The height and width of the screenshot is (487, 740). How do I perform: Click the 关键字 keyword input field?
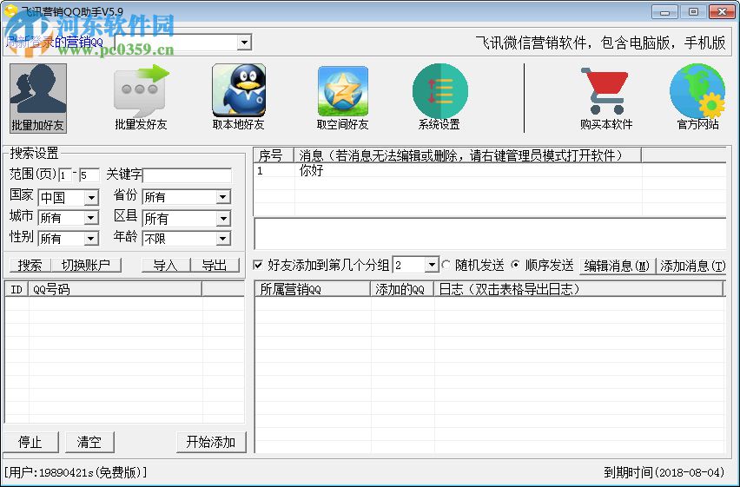[187, 175]
